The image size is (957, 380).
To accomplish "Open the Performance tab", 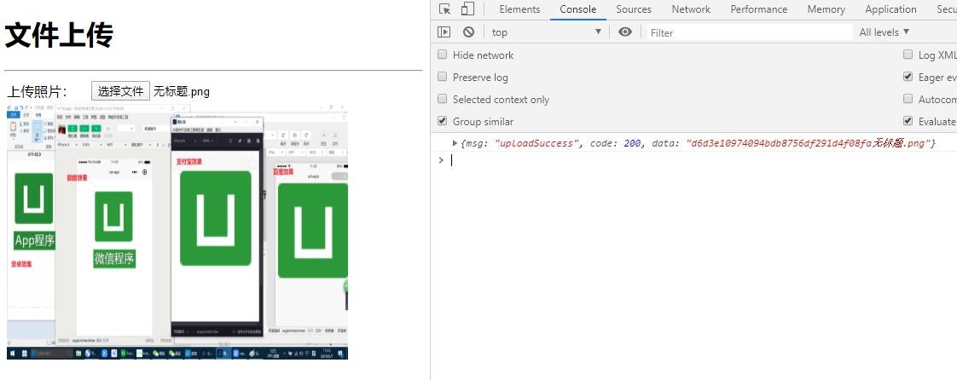I will pos(758,9).
